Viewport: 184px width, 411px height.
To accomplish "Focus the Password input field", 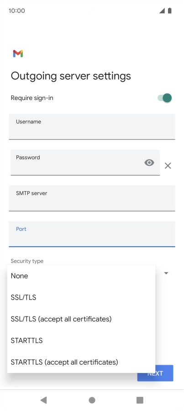I will 85,162.
